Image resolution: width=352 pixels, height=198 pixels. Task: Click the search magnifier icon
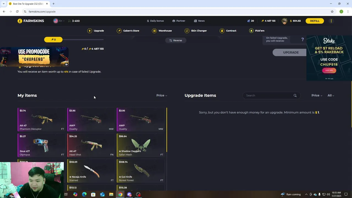(295, 95)
